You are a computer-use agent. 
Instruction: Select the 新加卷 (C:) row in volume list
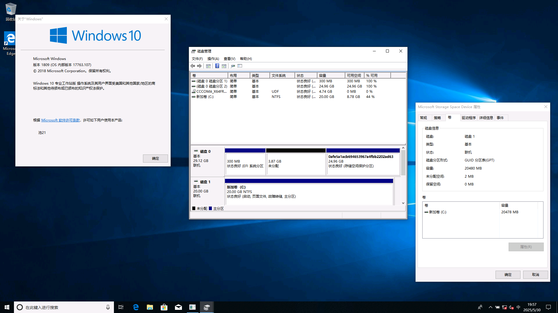(298, 97)
